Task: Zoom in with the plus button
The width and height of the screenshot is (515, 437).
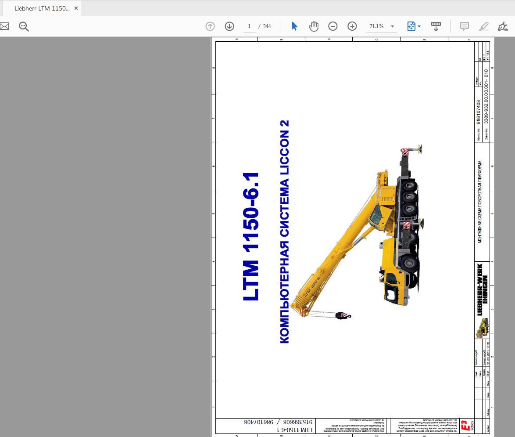Action: tap(352, 26)
